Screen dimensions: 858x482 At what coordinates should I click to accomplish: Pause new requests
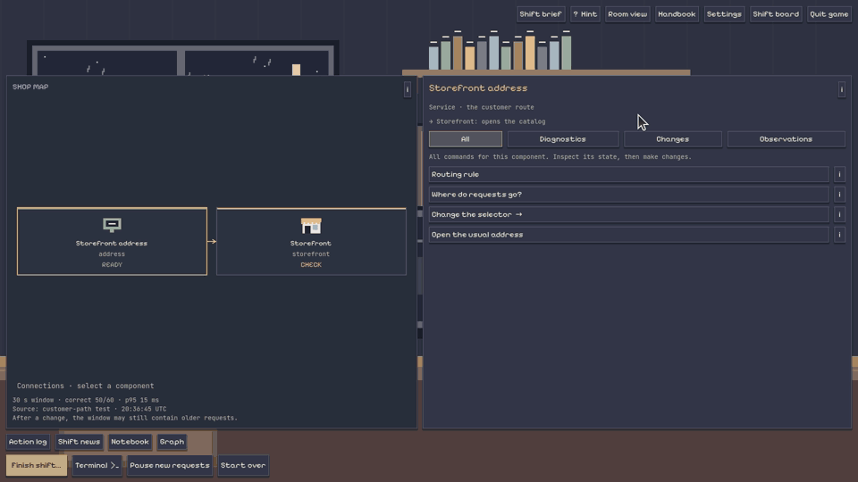pyautogui.click(x=170, y=466)
